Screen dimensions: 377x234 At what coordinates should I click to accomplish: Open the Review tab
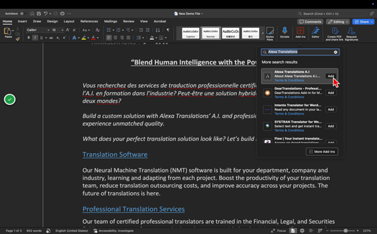click(128, 21)
